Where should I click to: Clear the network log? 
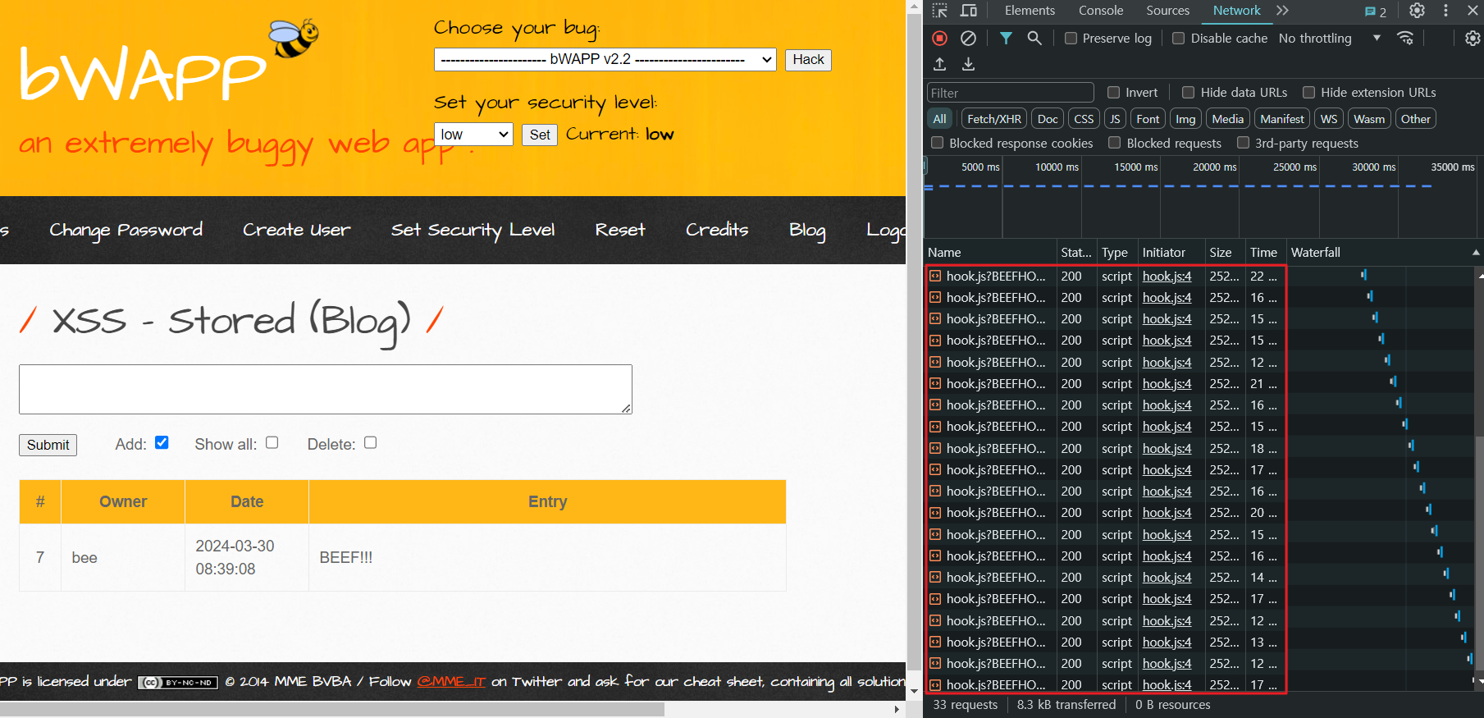pyautogui.click(x=968, y=38)
